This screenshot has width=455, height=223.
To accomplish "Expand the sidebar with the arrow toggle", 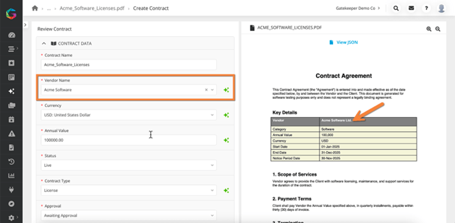I will [x=25, y=25].
